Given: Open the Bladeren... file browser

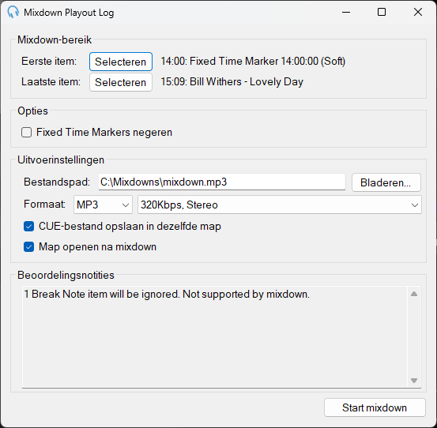Looking at the screenshot, I should [x=386, y=182].
